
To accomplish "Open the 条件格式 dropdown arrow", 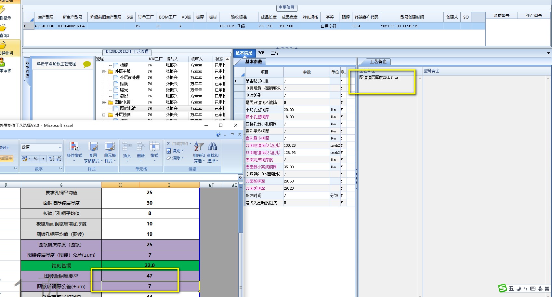I will pos(74,161).
